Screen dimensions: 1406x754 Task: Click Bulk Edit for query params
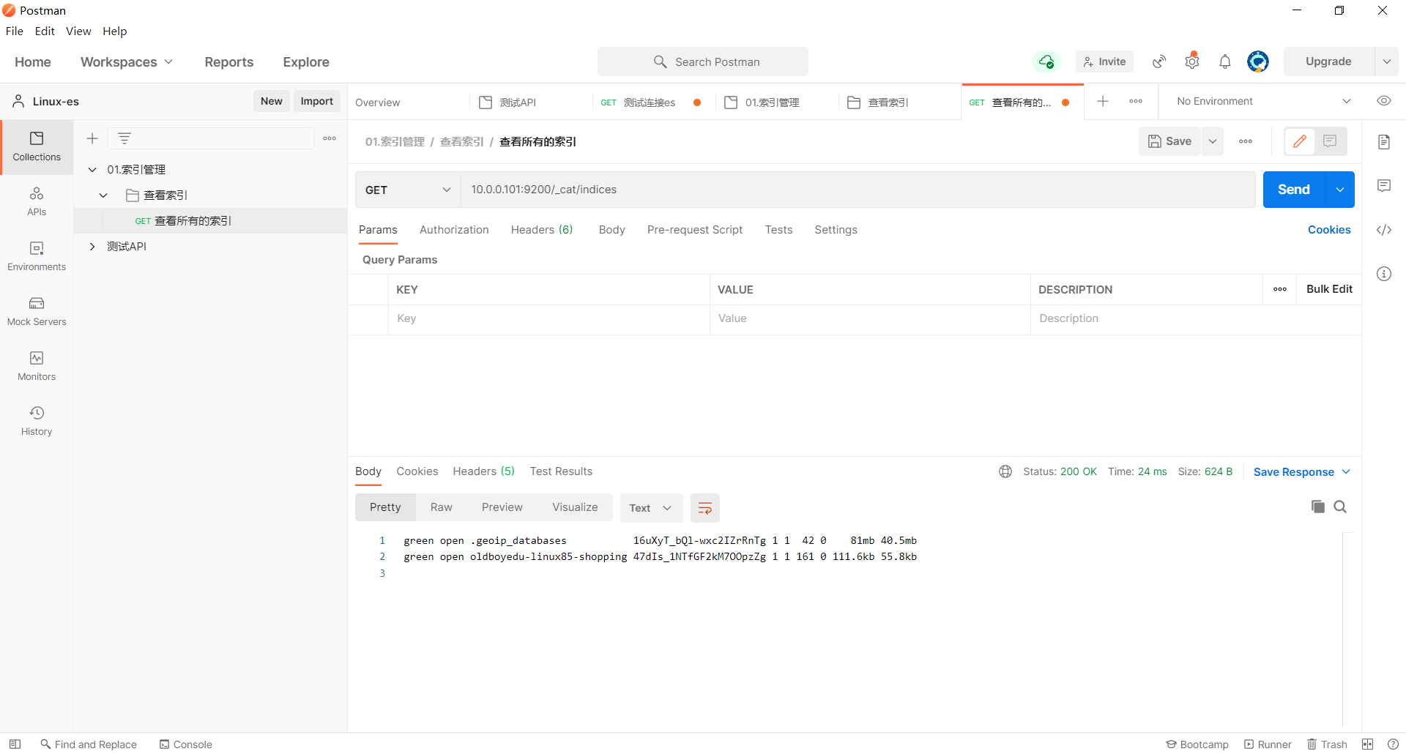tap(1329, 289)
